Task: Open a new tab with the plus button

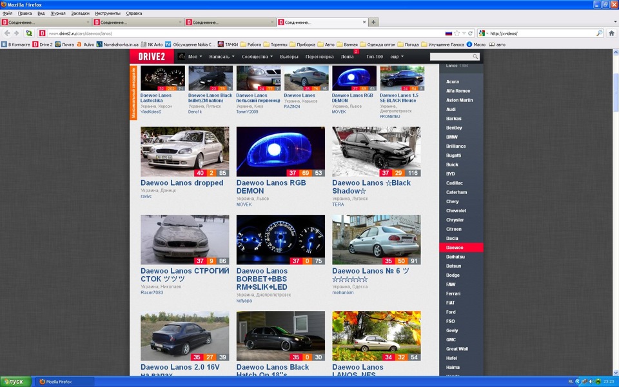Action: point(373,22)
